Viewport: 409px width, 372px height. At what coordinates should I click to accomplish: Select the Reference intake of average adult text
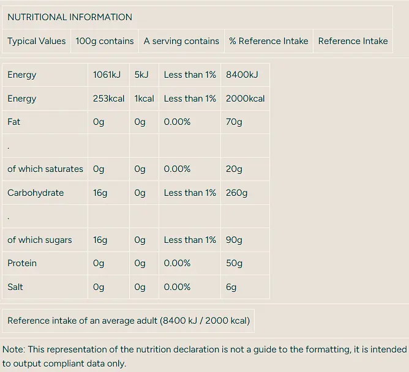coord(129,321)
